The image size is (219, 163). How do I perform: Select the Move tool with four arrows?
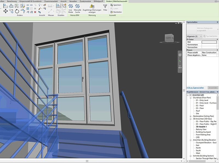pos(5,11)
